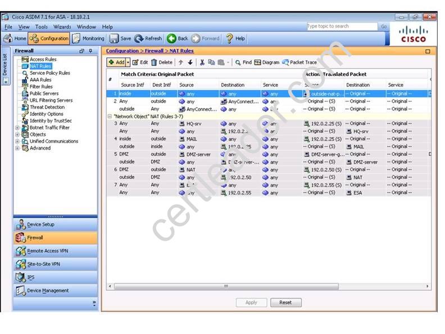Expand Botnet Traffic Filter node
Viewport: 445px width, 334px height.
click(17, 128)
